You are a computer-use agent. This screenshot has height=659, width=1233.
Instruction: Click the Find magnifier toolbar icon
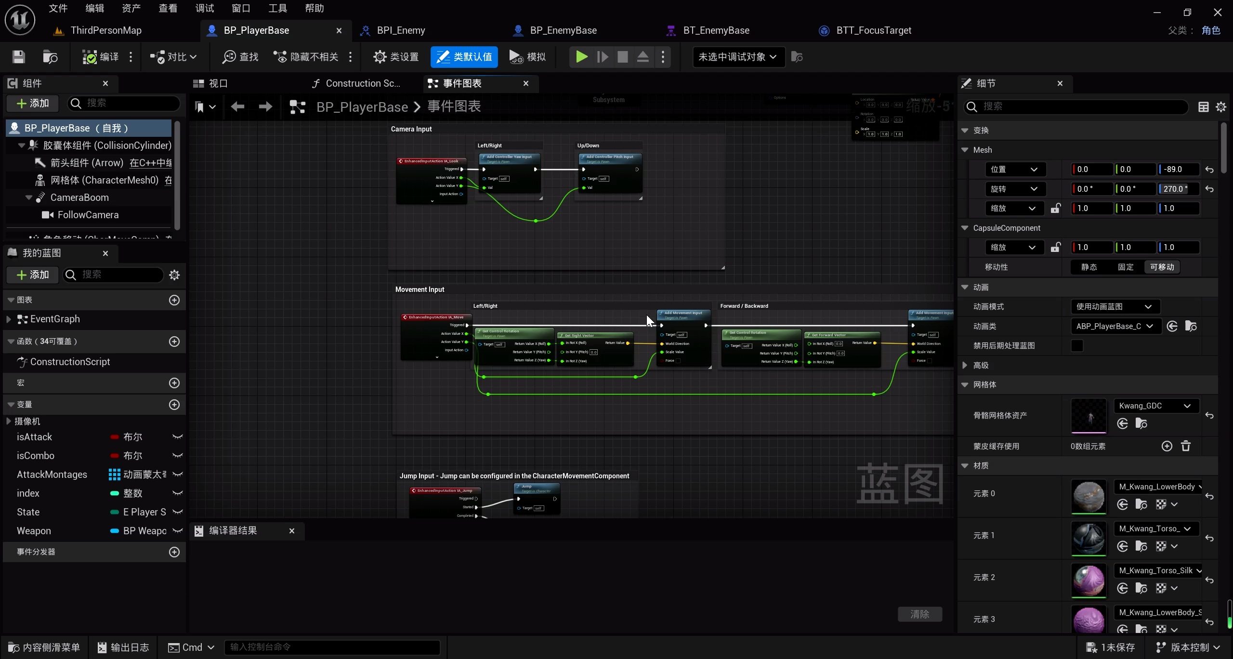pyautogui.click(x=228, y=57)
